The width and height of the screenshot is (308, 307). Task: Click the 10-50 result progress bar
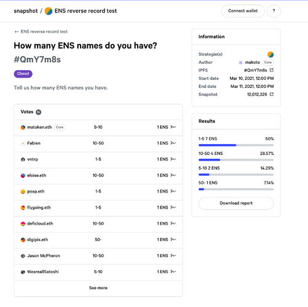(236, 160)
